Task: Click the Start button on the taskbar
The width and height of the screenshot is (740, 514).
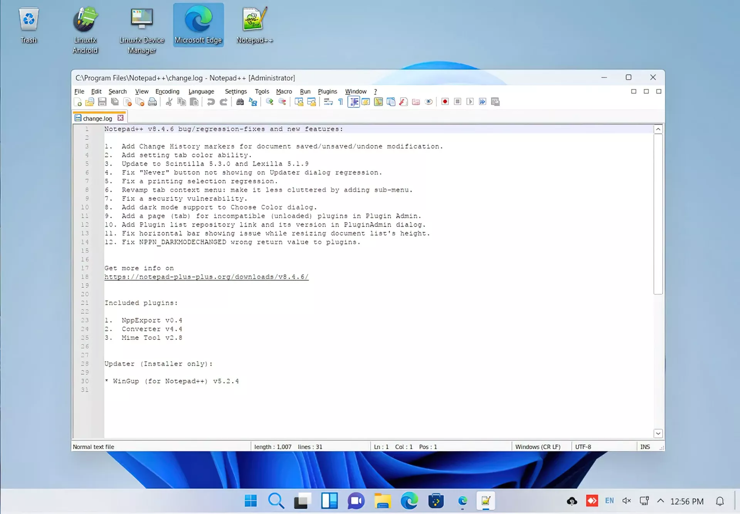Action: [x=251, y=501]
